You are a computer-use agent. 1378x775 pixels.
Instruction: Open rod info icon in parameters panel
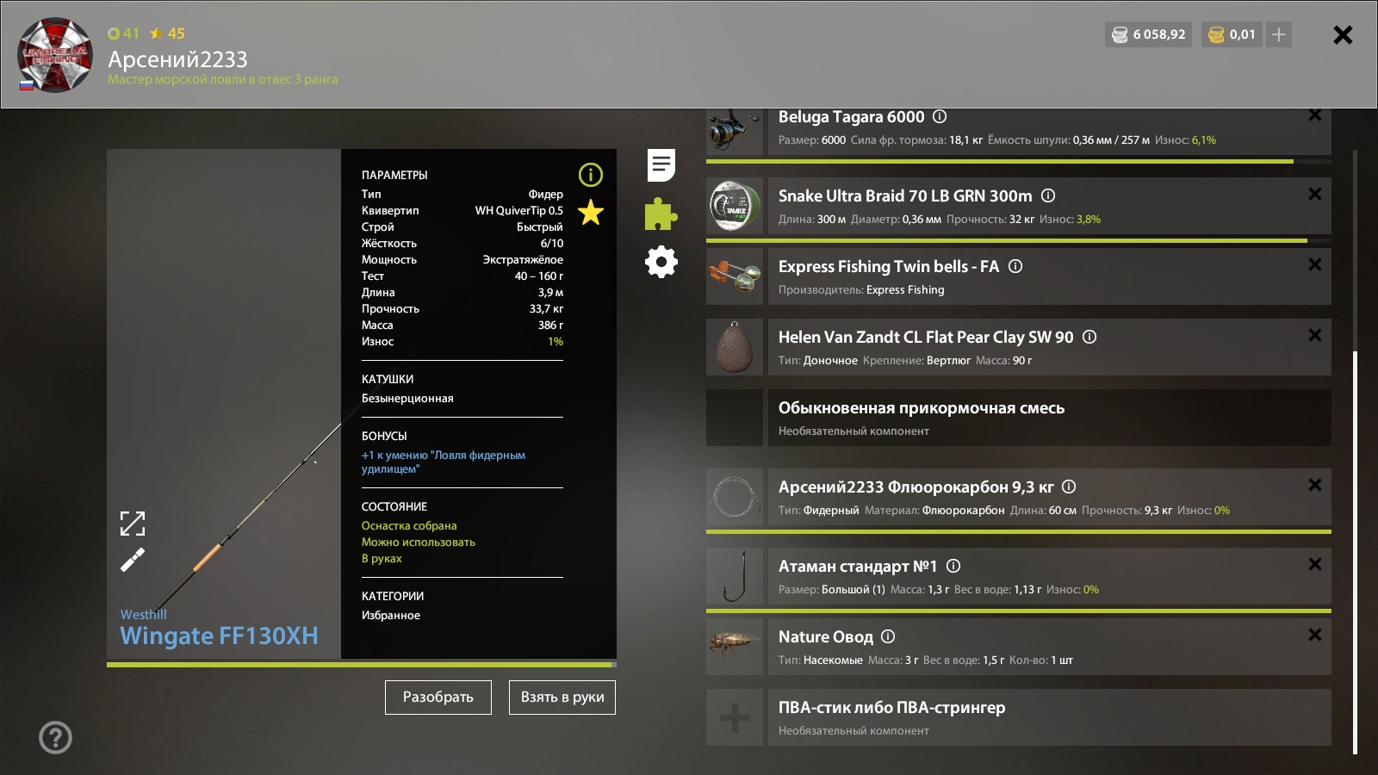(591, 175)
